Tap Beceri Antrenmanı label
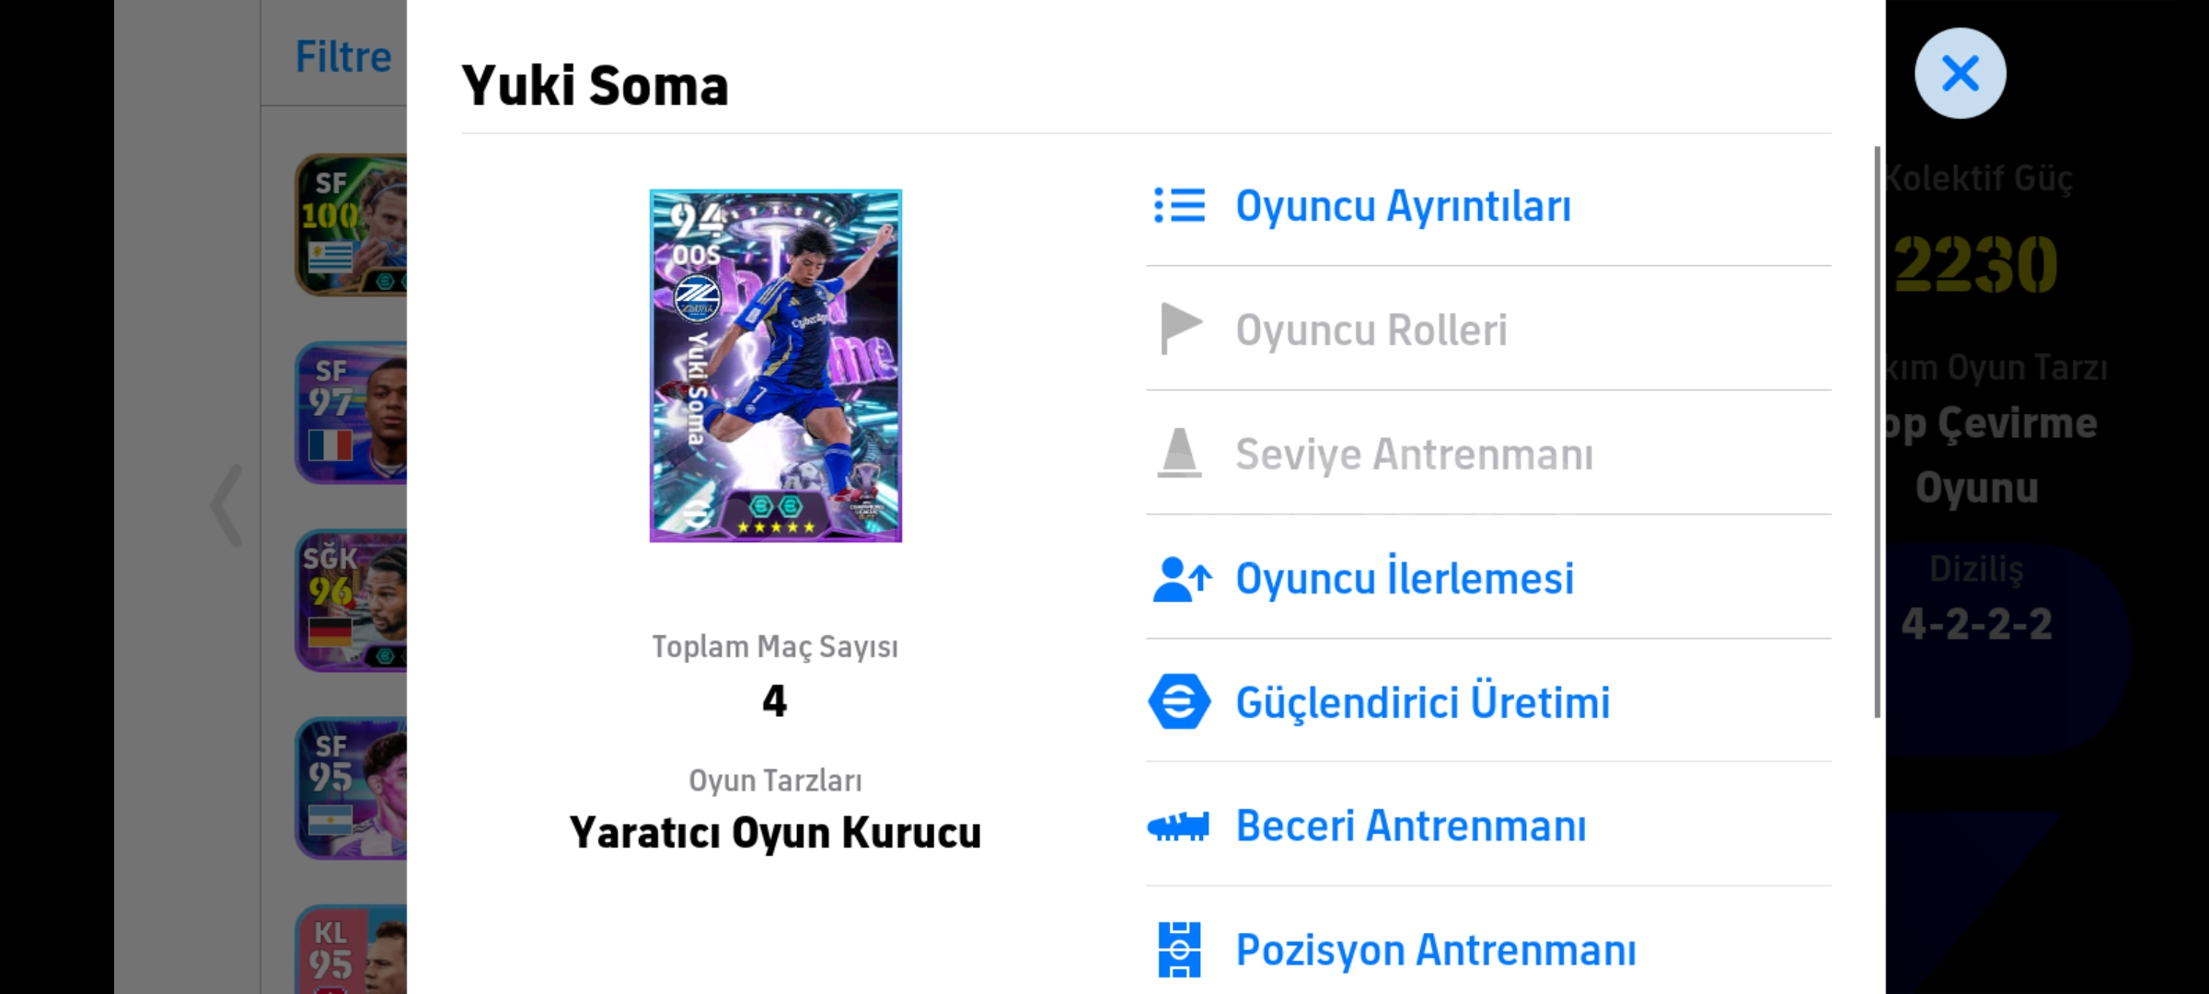This screenshot has width=2209, height=994. point(1411,826)
